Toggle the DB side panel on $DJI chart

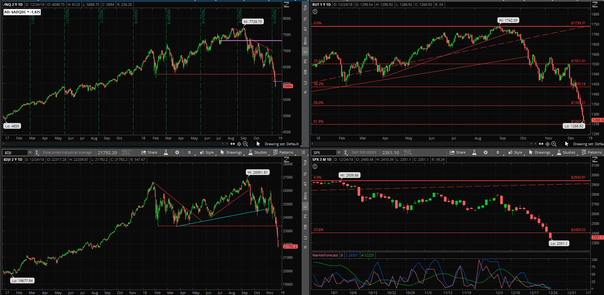tap(305, 227)
